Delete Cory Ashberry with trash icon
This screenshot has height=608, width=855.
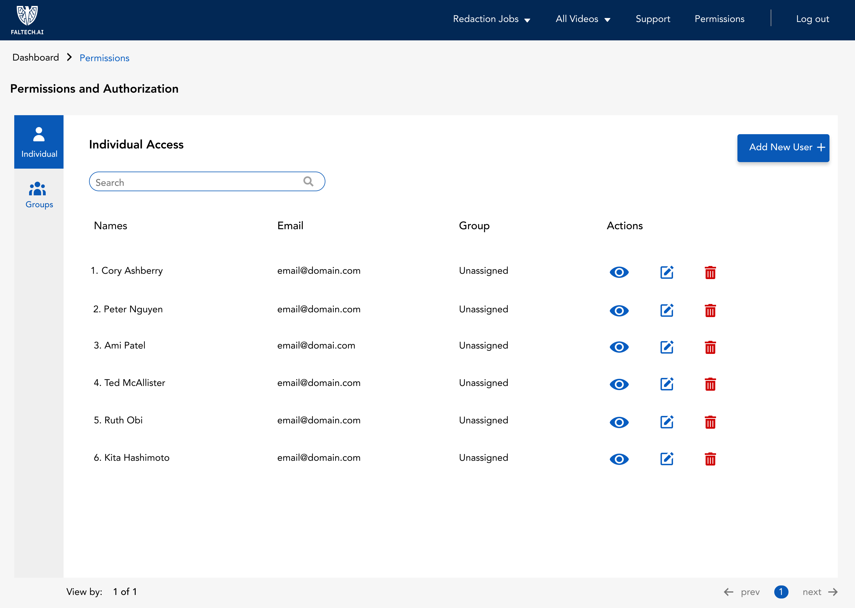710,272
